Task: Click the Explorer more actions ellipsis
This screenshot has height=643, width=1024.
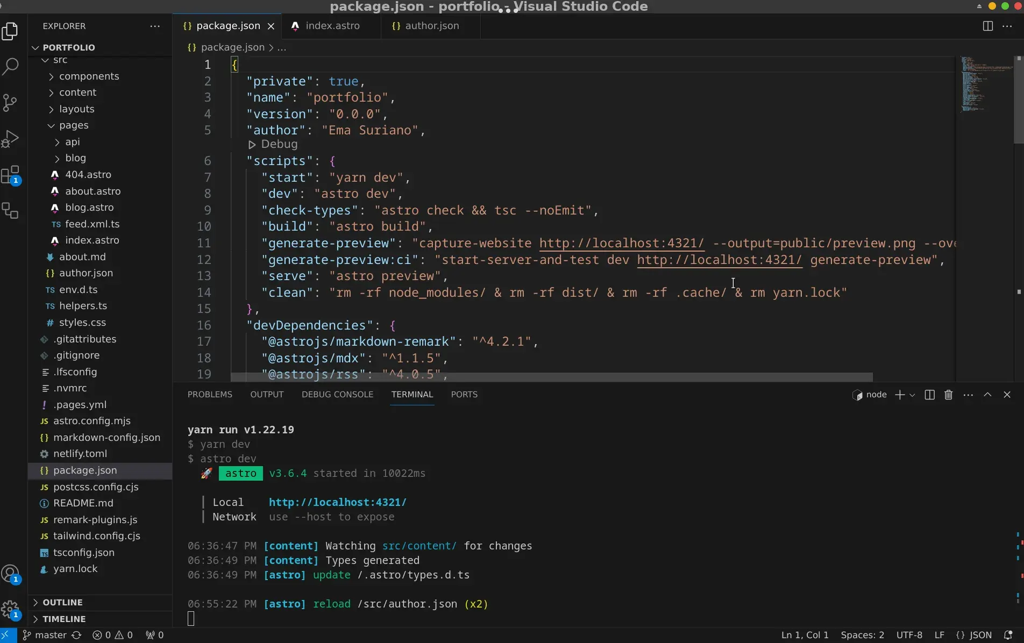Action: coord(155,26)
